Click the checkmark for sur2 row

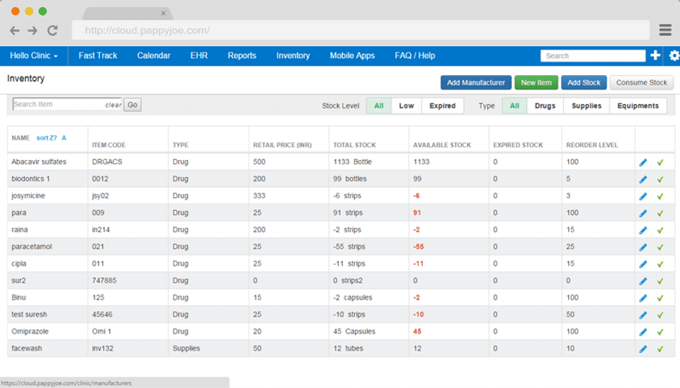click(660, 281)
